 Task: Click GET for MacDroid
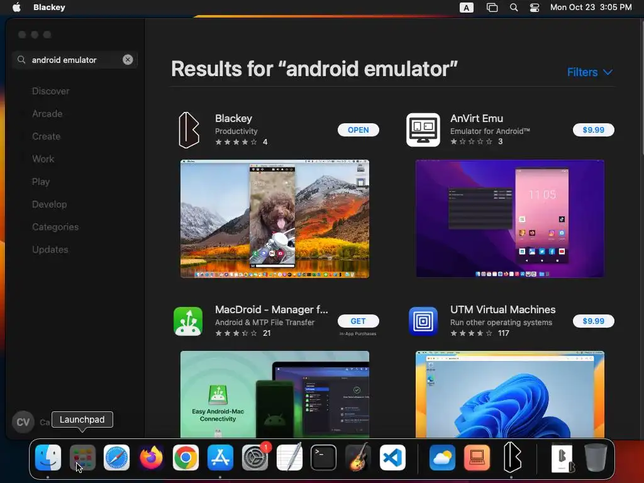[x=358, y=321]
